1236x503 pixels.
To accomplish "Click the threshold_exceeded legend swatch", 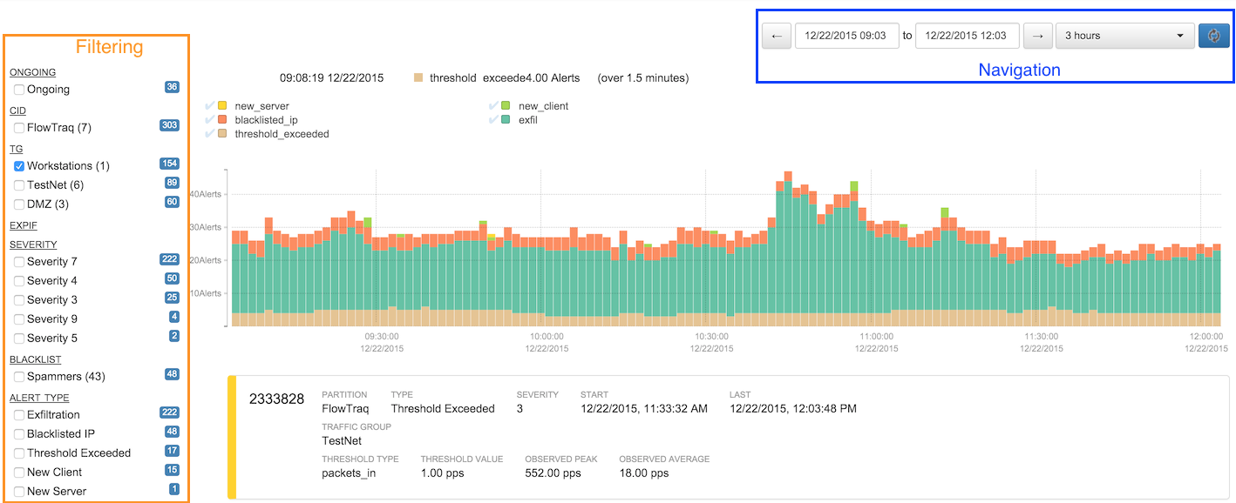I will [222, 134].
